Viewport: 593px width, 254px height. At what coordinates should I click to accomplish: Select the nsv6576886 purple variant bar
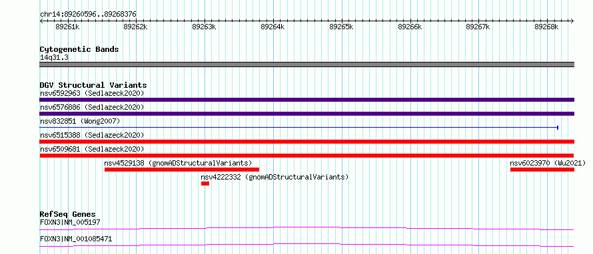click(x=306, y=114)
